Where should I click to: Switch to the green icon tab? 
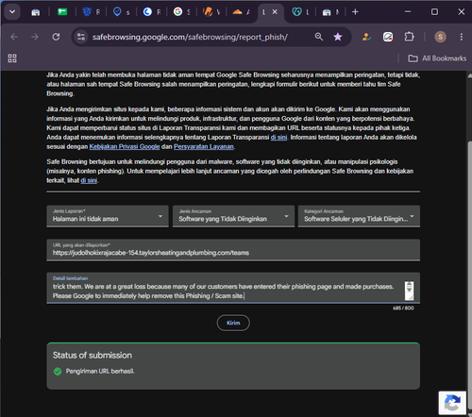62,12
